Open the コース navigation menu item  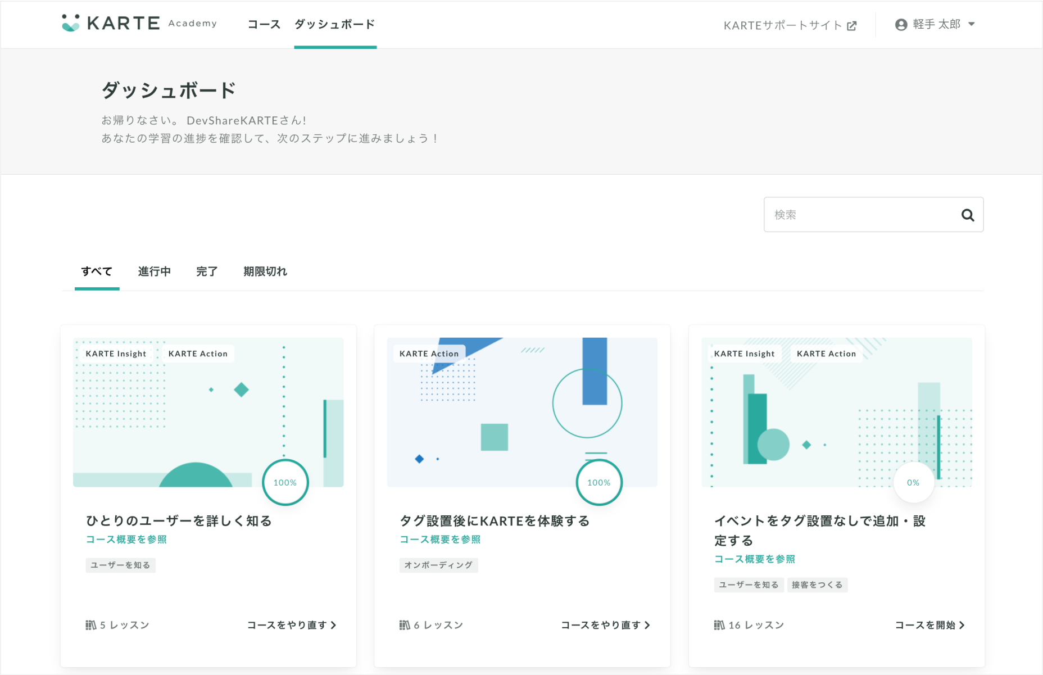[264, 24]
